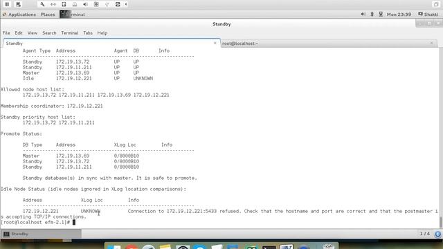
Task: Open the Shakti user menu
Action: (x=428, y=14)
